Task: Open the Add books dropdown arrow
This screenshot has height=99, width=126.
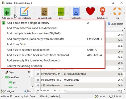Action: tap(15, 13)
